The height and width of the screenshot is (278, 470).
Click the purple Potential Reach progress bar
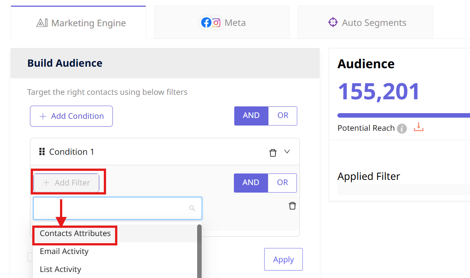click(x=403, y=115)
